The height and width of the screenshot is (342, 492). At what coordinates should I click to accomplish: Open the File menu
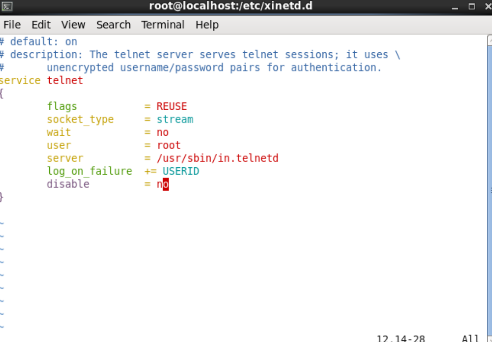click(12, 25)
